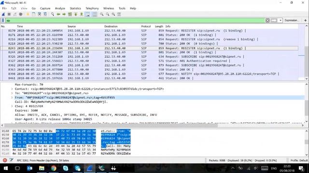
Task: Toggle packet list colorization
Action: (95, 14)
